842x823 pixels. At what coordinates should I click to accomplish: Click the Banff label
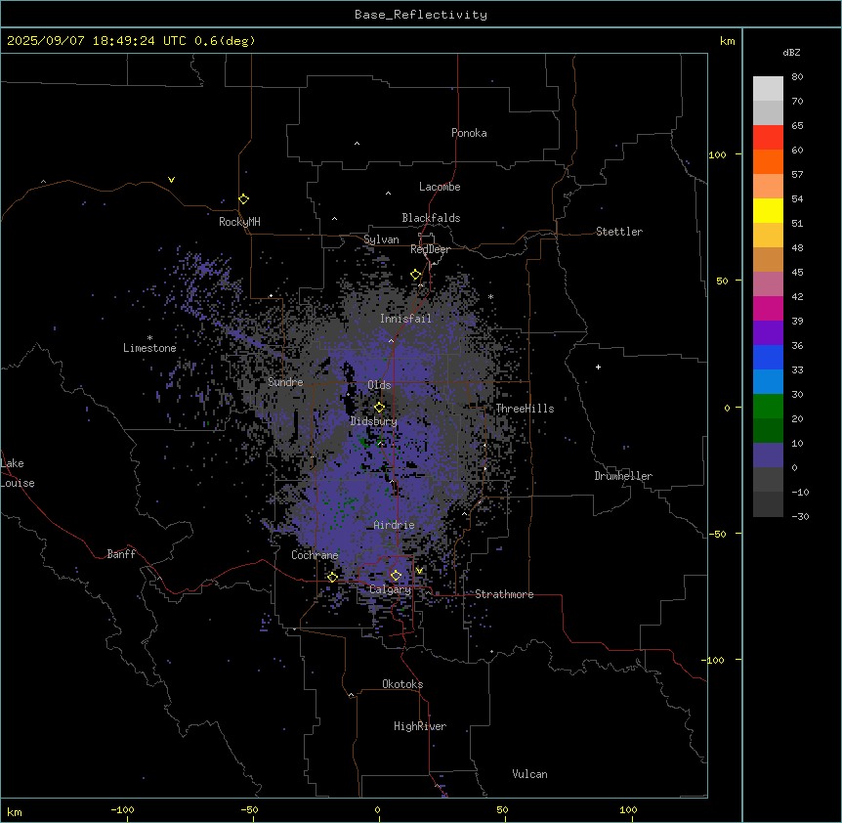point(121,554)
